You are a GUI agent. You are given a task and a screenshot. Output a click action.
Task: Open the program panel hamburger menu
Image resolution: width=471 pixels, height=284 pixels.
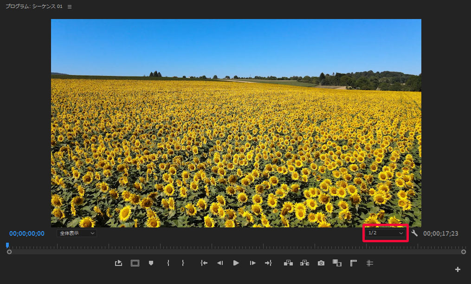point(70,7)
